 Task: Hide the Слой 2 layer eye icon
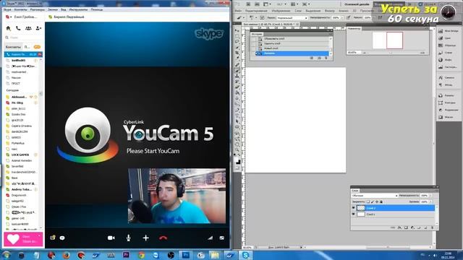tap(354, 208)
